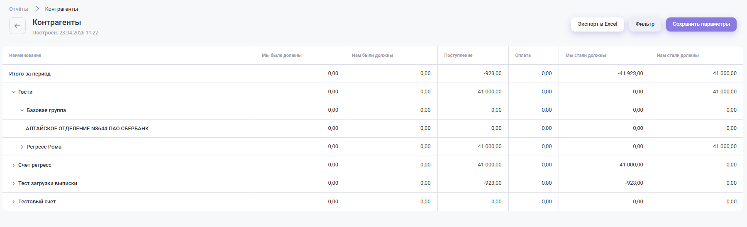Click the breadcrumb separator arrow
The height and width of the screenshot is (227, 747).
click(37, 9)
